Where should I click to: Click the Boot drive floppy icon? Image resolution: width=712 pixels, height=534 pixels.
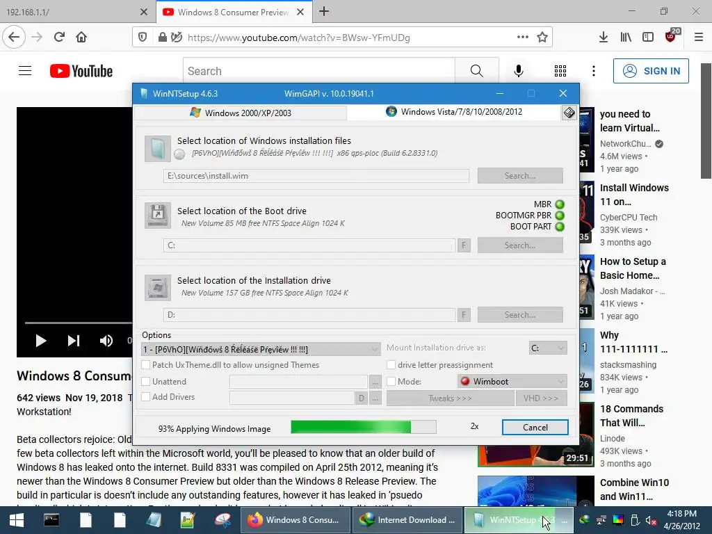coord(158,216)
